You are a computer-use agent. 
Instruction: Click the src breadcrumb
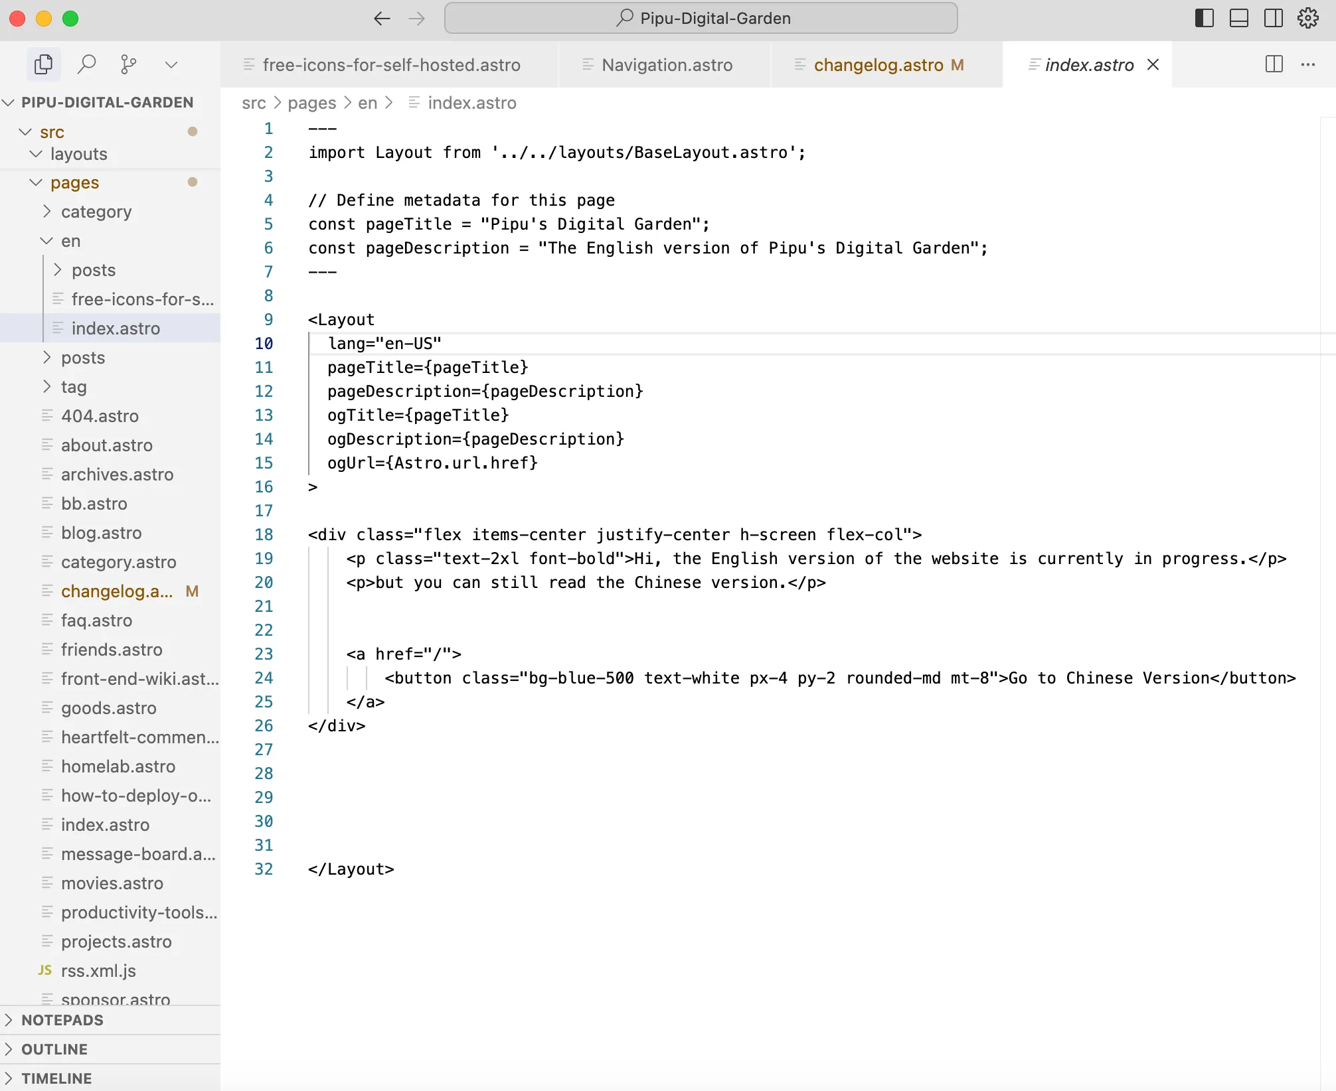point(254,103)
